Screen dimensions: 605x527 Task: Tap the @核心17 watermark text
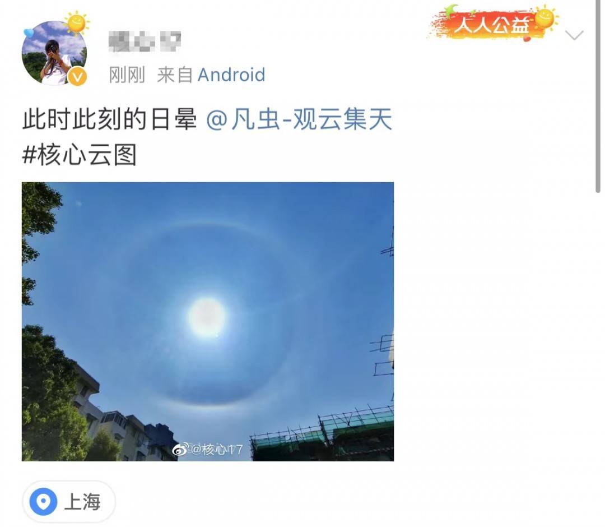point(216,449)
